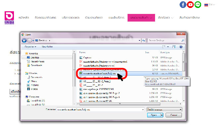The width and height of the screenshot is (218, 131).
Task: Open the LINE icon in the page header
Action: 198,5
